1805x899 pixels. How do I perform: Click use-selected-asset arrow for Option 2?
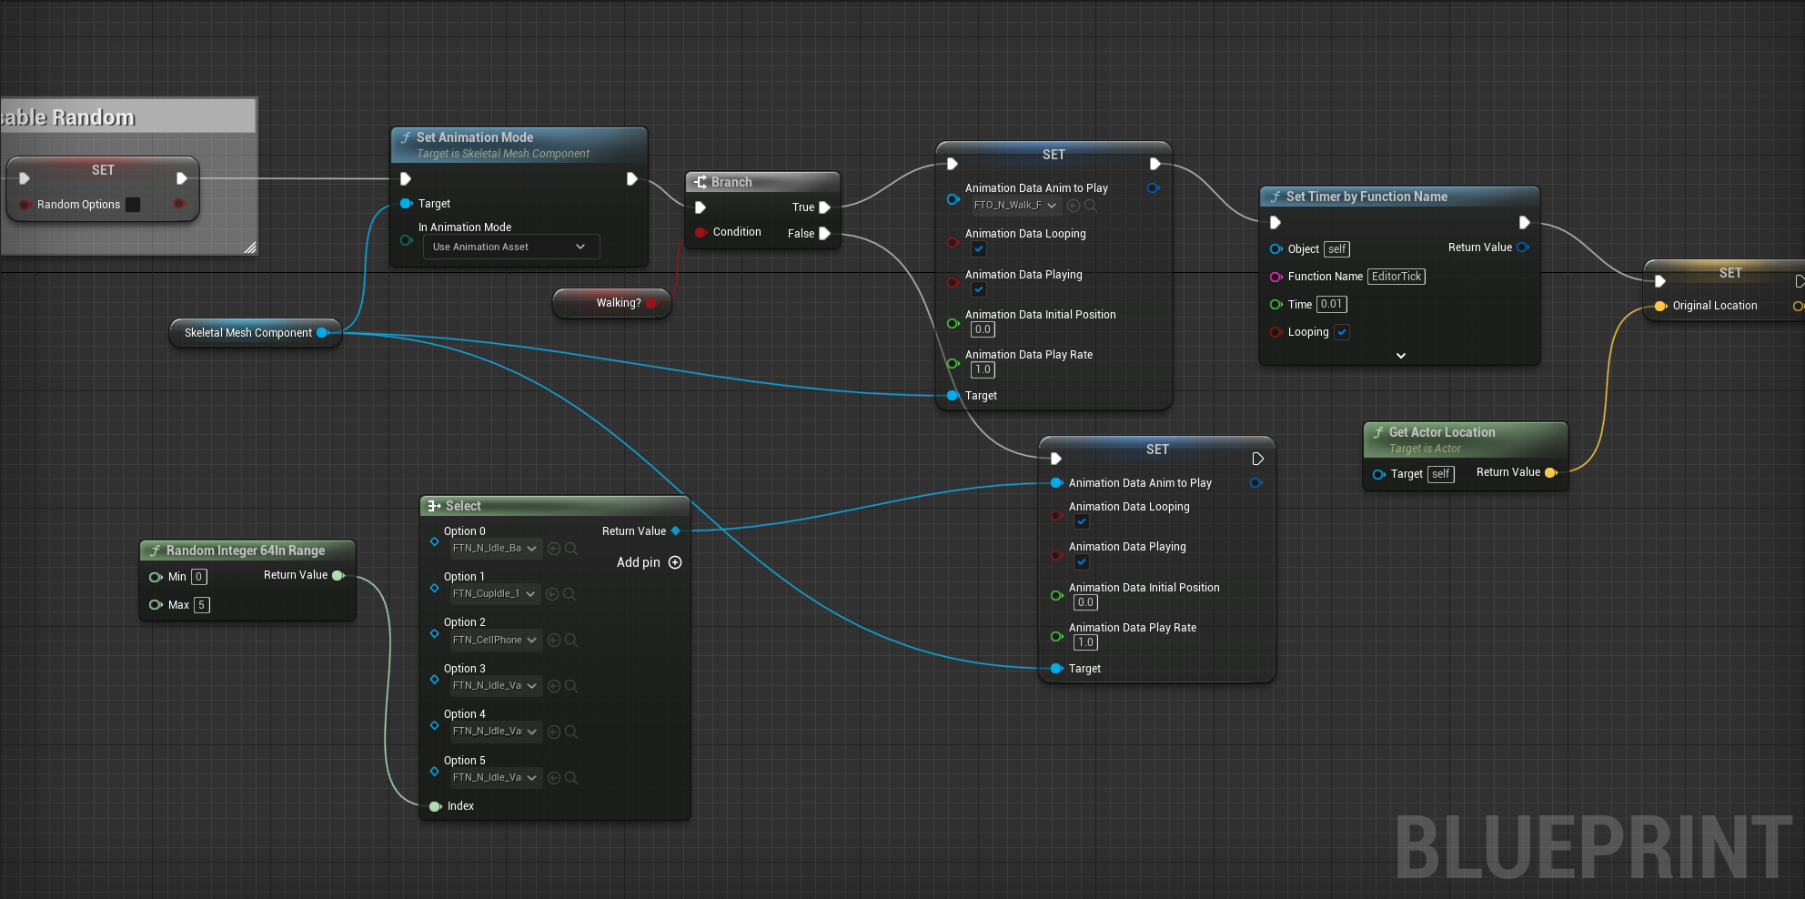click(554, 641)
